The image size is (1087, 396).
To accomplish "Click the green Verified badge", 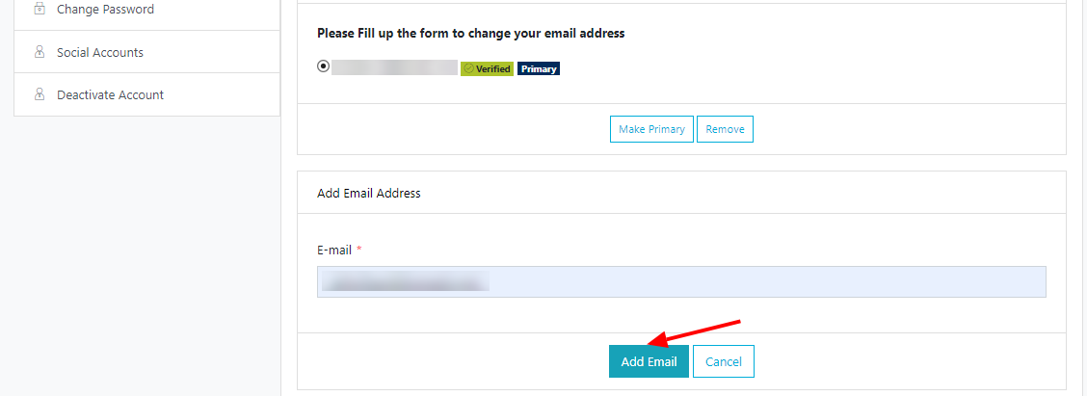I will pyautogui.click(x=488, y=69).
